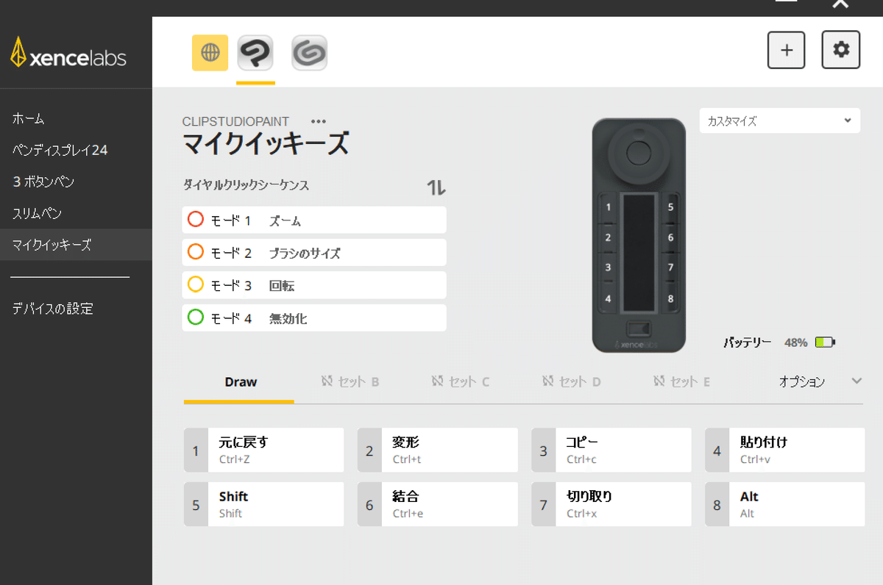Edit key 8 Alt assignment

[785, 504]
